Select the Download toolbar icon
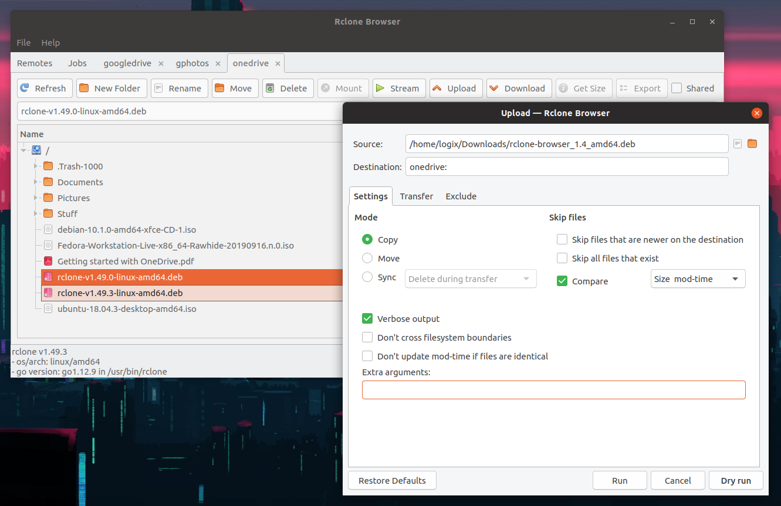781x506 pixels. [519, 88]
